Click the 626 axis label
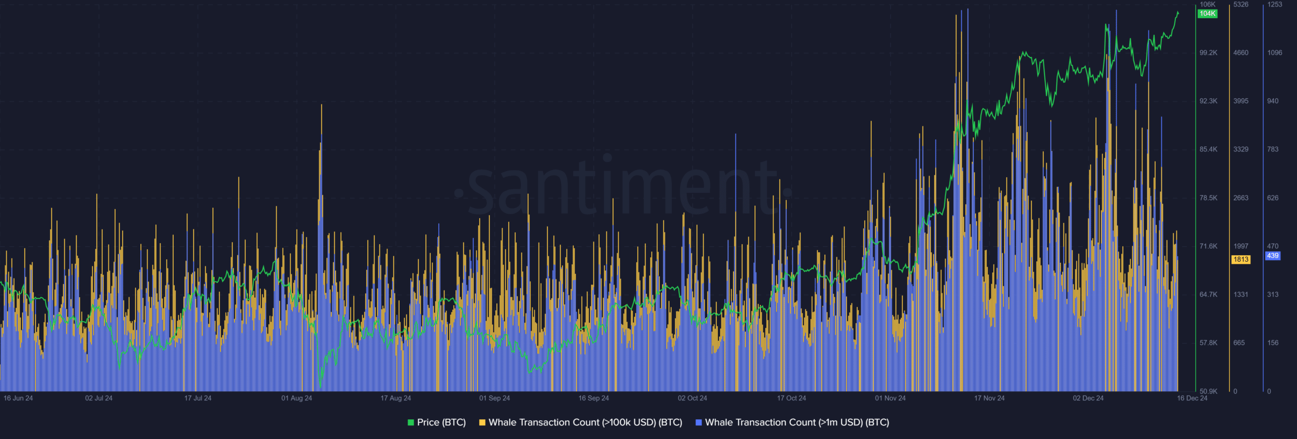This screenshot has height=439, width=1297. click(x=1273, y=197)
